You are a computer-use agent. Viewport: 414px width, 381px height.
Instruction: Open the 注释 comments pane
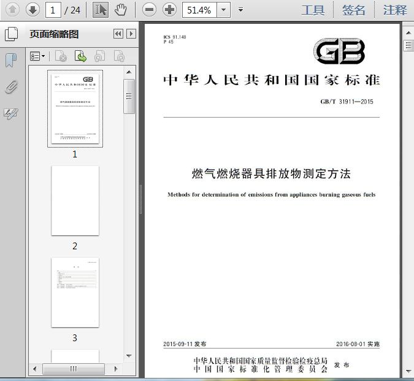tap(395, 10)
